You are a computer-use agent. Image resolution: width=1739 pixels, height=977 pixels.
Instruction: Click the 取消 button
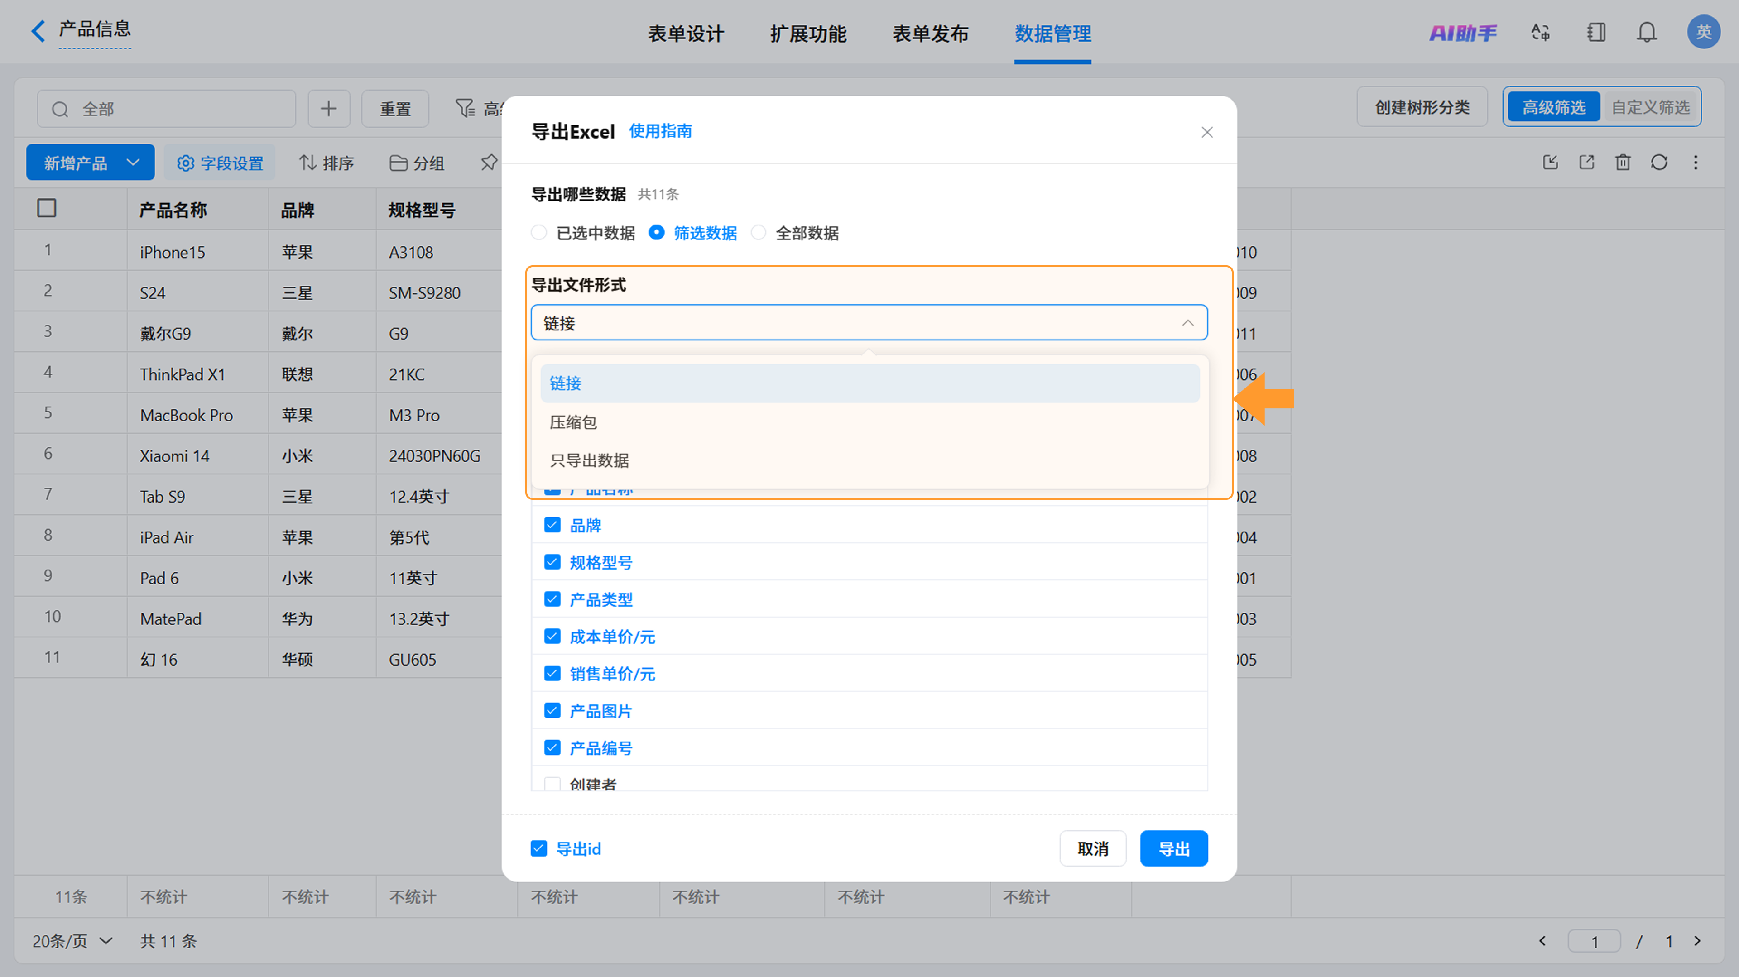point(1092,848)
